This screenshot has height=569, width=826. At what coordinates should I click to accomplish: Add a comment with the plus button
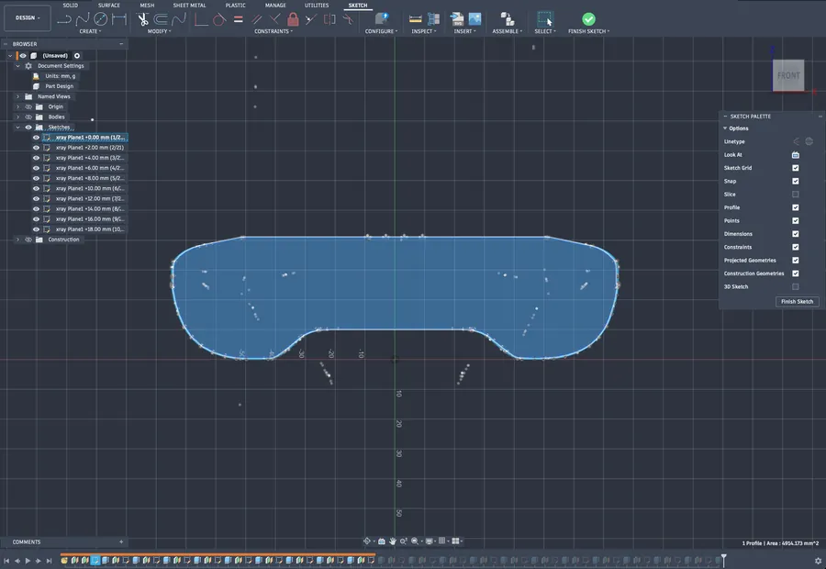tap(121, 541)
